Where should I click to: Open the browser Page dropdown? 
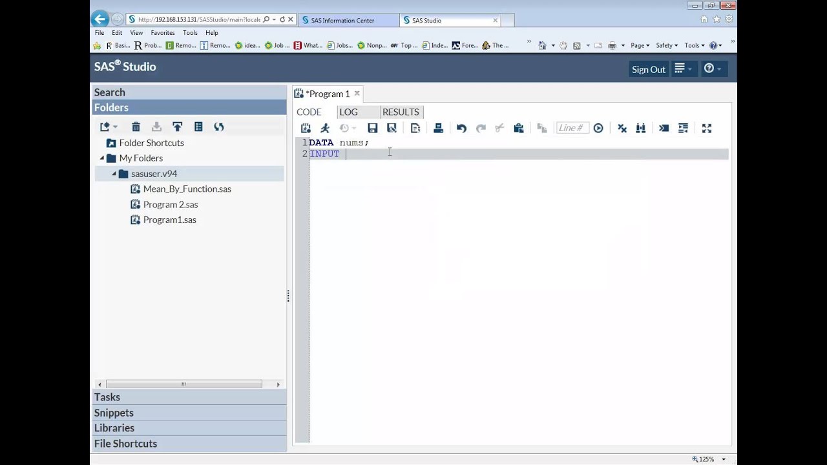[640, 45]
